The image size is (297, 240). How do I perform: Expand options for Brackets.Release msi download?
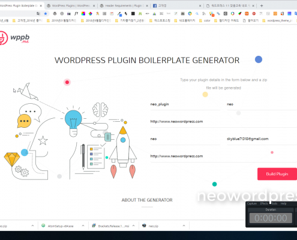point(133,226)
